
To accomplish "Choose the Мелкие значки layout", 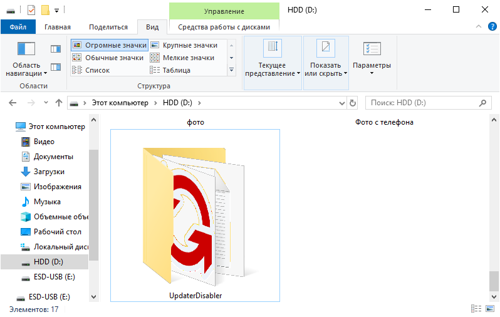I will (182, 58).
